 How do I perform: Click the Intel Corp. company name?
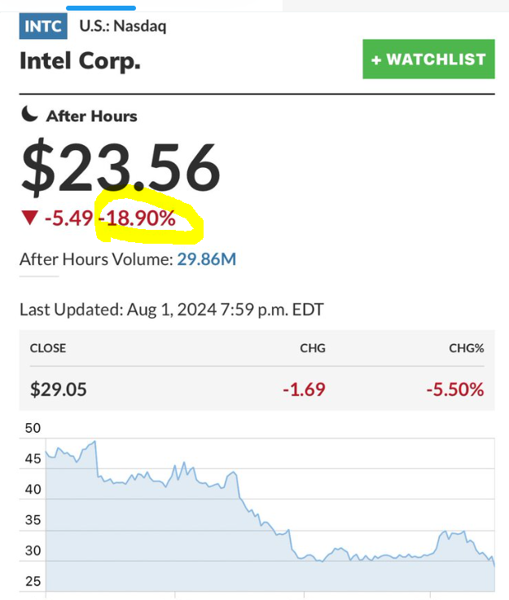[x=80, y=61]
